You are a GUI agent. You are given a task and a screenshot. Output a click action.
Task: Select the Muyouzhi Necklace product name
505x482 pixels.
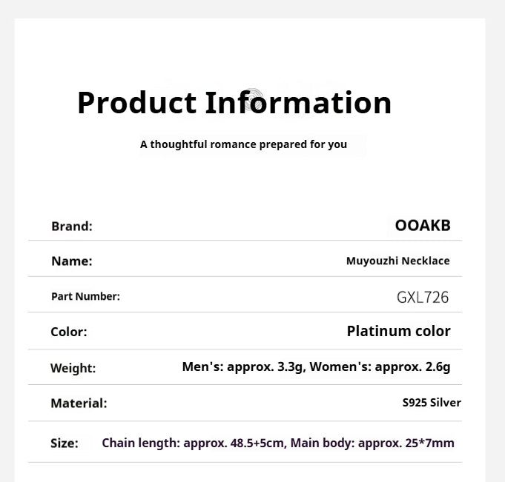pyautogui.click(x=397, y=261)
